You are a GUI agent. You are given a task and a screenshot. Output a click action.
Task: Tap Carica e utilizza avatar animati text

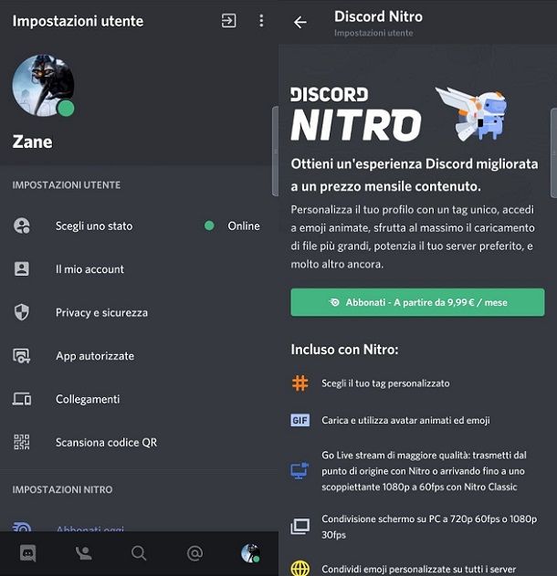point(405,420)
